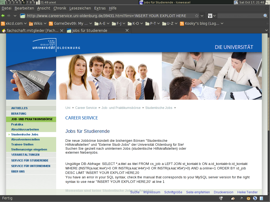270x202 pixels.
Task: Click the Beagle dog icon in the tray
Action: [233, 199]
